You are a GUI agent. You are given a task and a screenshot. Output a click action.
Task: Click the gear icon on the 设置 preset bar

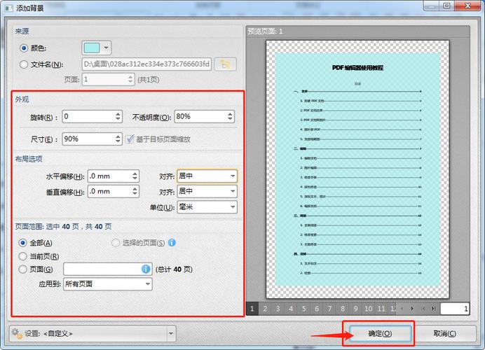[15, 333]
